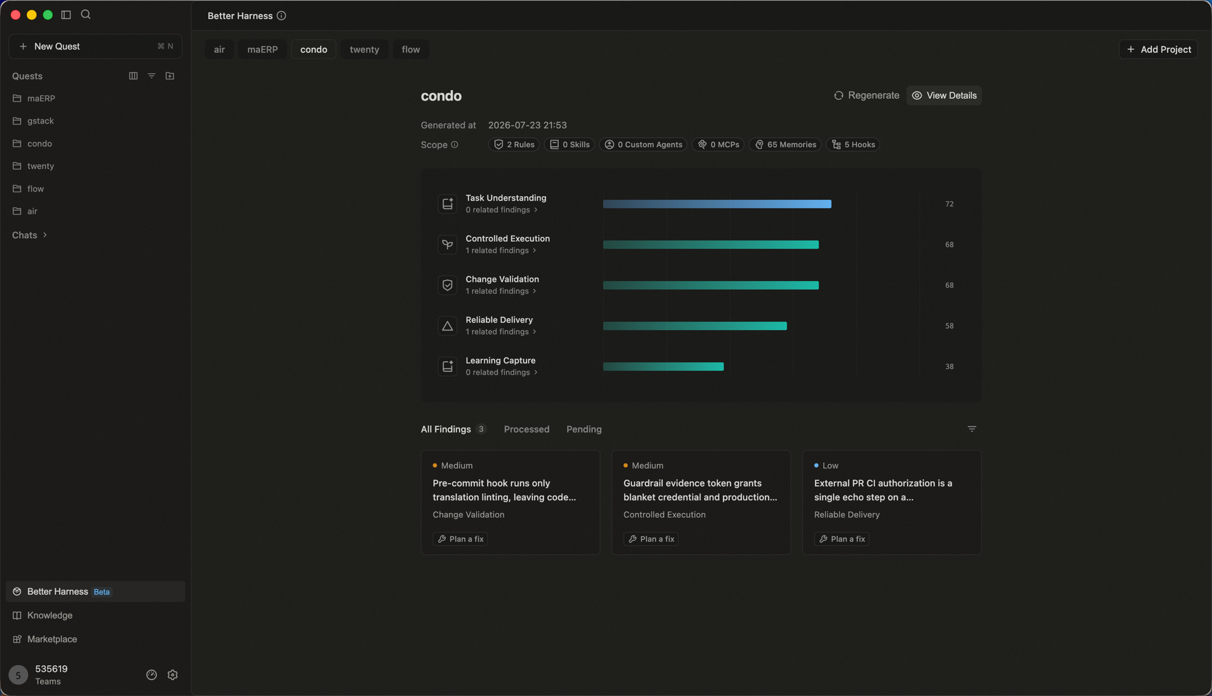
Task: Switch to the flow project tab
Action: (x=411, y=50)
